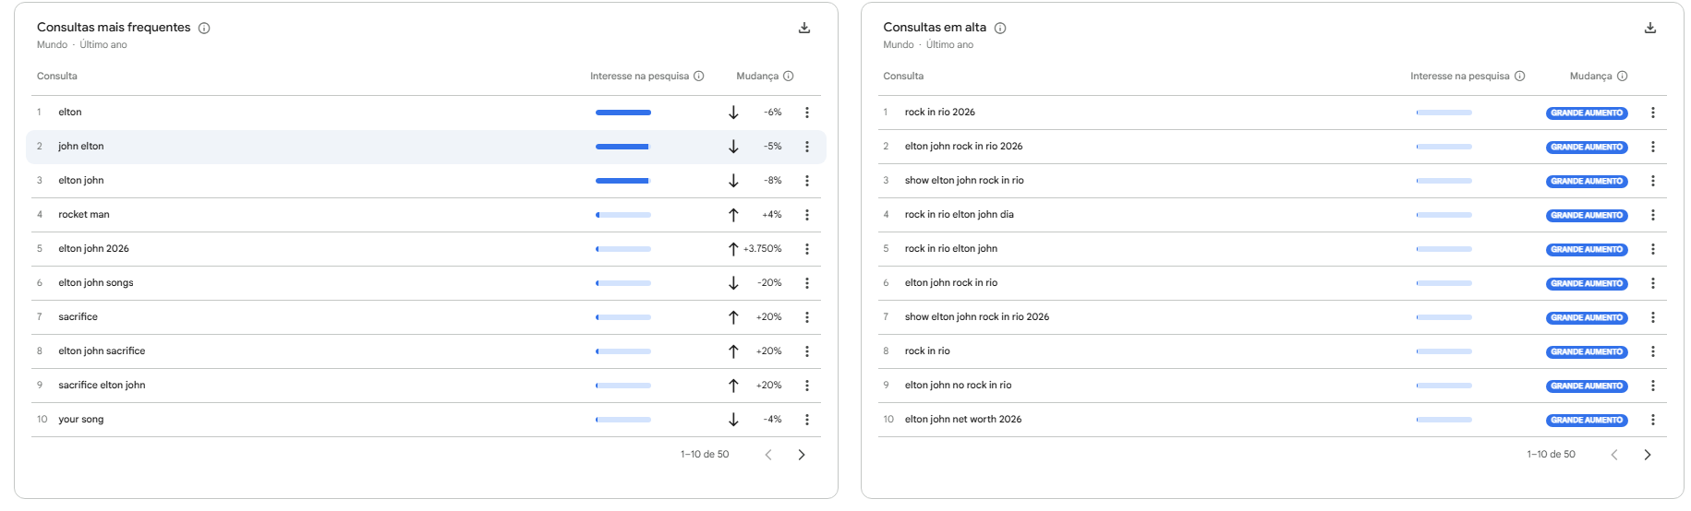Image resolution: width=1691 pixels, height=511 pixels.
Task: Click the '1–10 de 50' text in Consultas em alta
Action: 1552,454
